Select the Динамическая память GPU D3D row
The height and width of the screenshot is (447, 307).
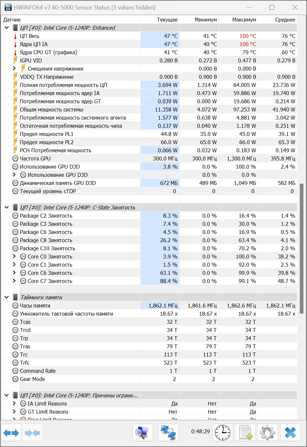point(149,183)
